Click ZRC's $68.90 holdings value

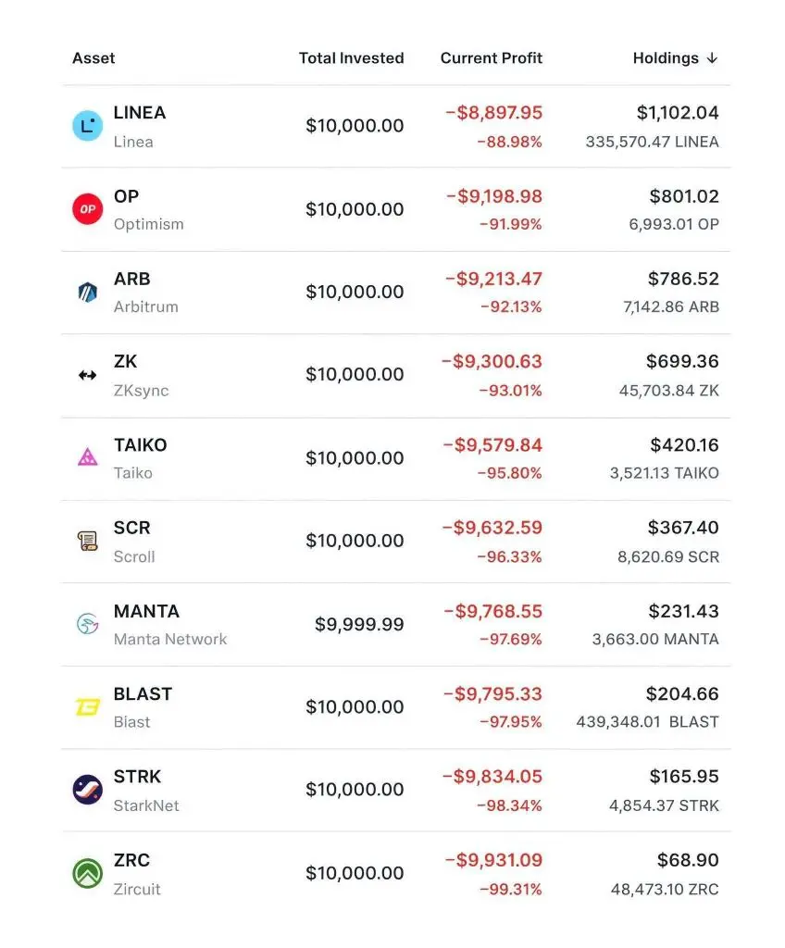[687, 860]
